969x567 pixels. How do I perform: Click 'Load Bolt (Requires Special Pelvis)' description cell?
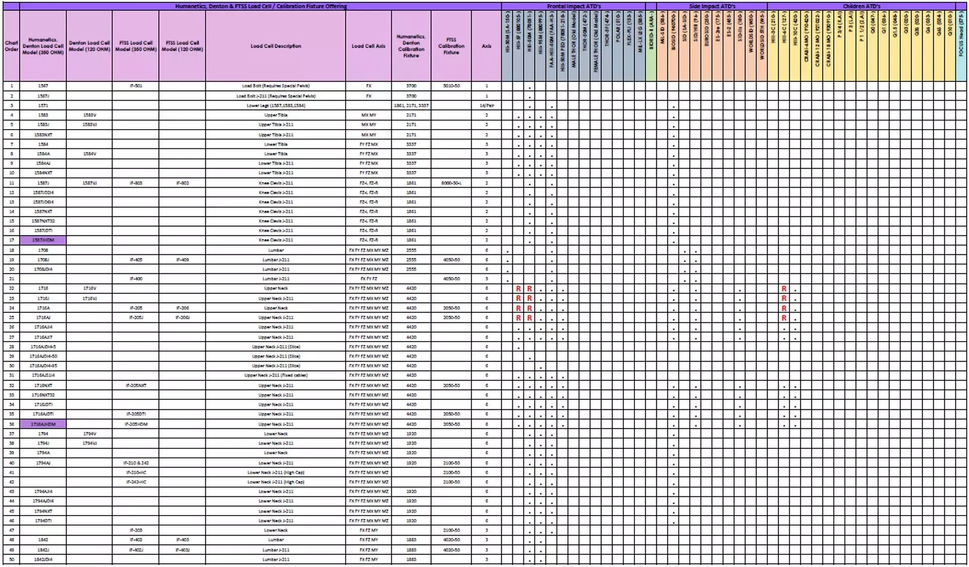pyautogui.click(x=276, y=86)
